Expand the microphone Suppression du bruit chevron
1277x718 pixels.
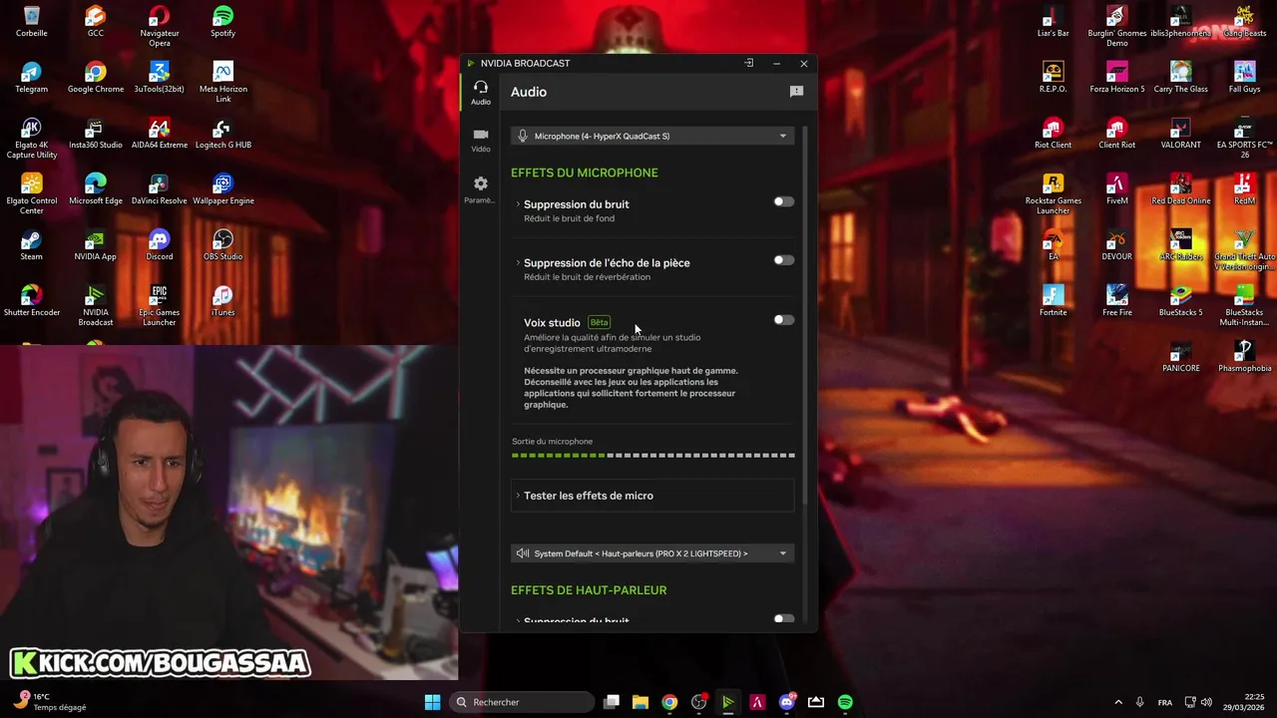pyautogui.click(x=518, y=204)
